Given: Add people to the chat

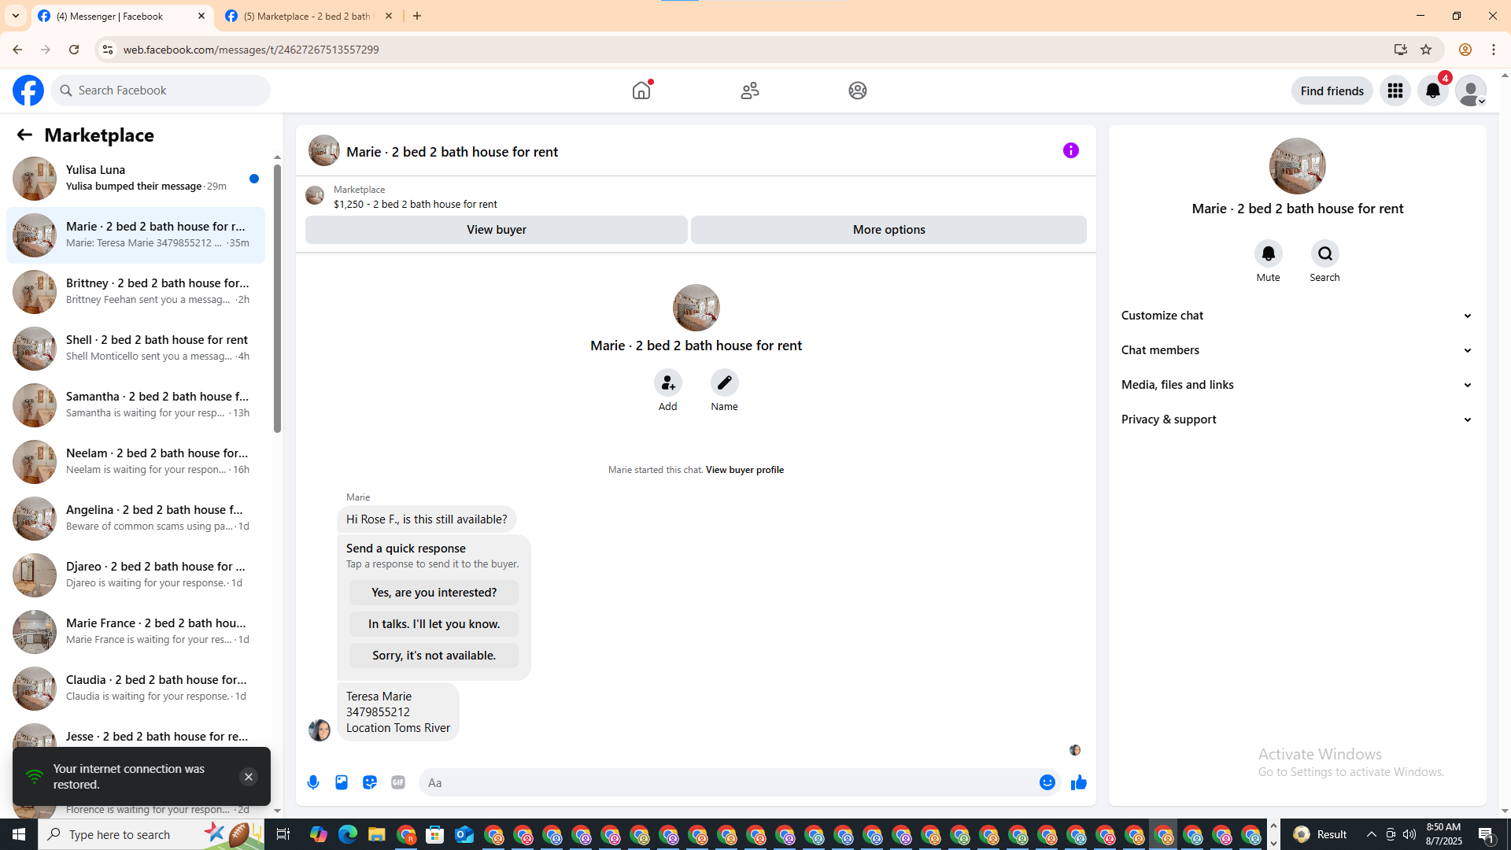Looking at the screenshot, I should (x=668, y=382).
